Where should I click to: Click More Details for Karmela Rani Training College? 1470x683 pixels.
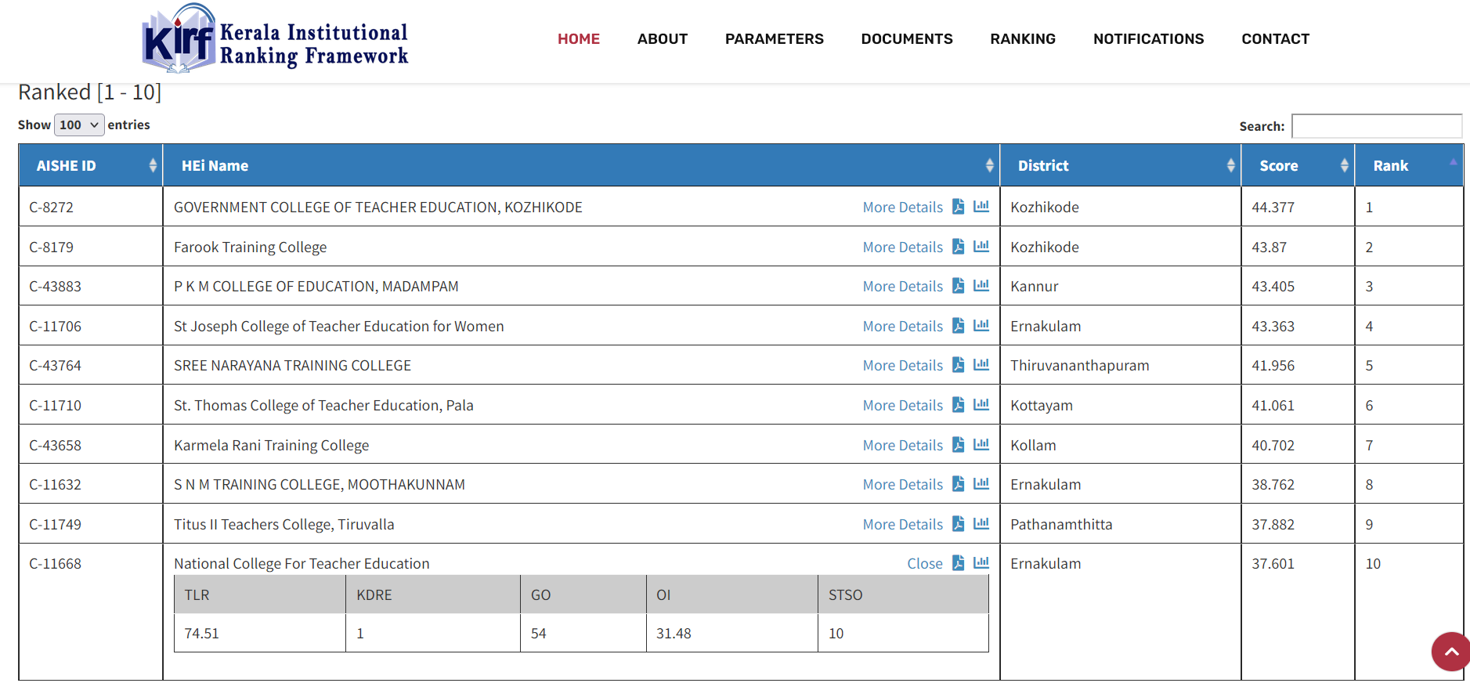(903, 445)
